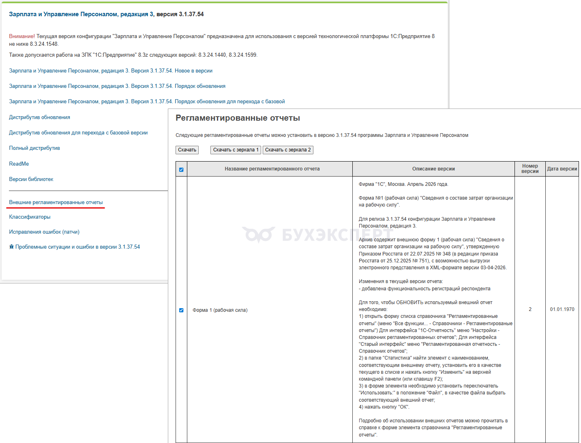Open Внешние регламентированные отчеты link
Image resolution: width=581 pixels, height=443 pixels.
coord(56,202)
